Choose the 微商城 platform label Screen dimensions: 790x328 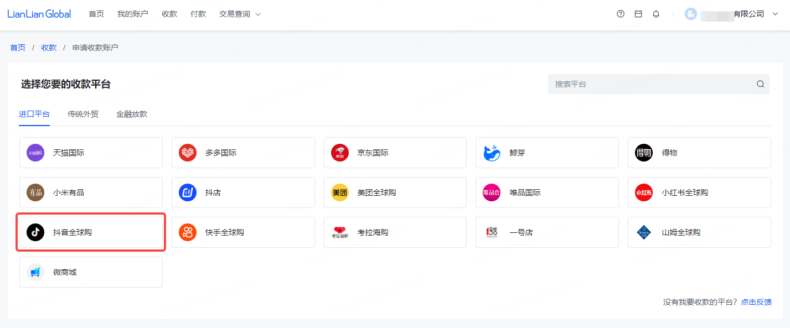click(65, 272)
